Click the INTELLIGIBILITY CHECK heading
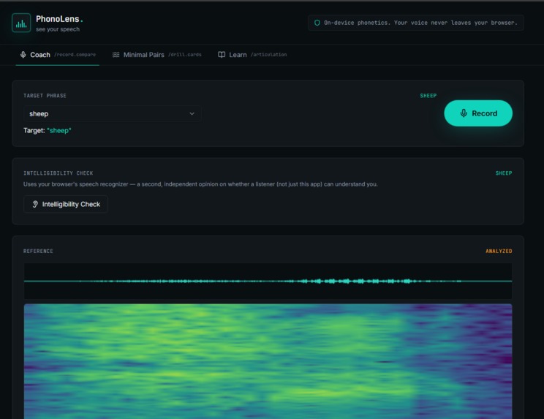 (x=58, y=173)
